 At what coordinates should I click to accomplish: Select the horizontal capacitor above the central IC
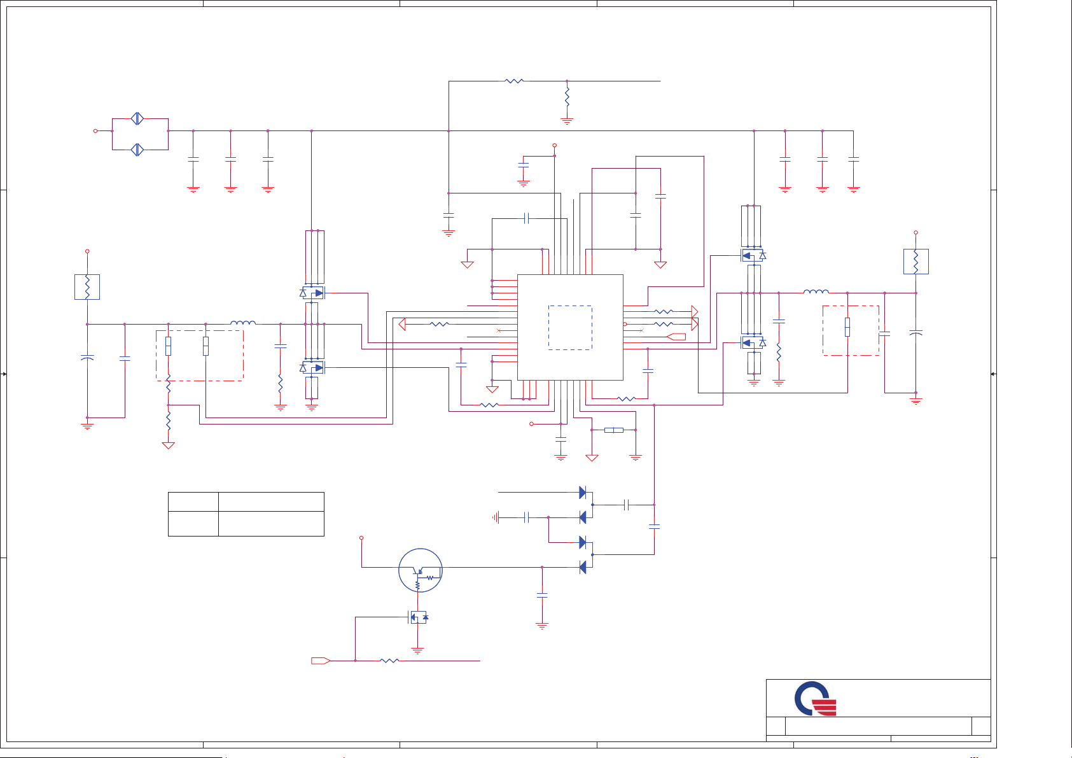(526, 218)
